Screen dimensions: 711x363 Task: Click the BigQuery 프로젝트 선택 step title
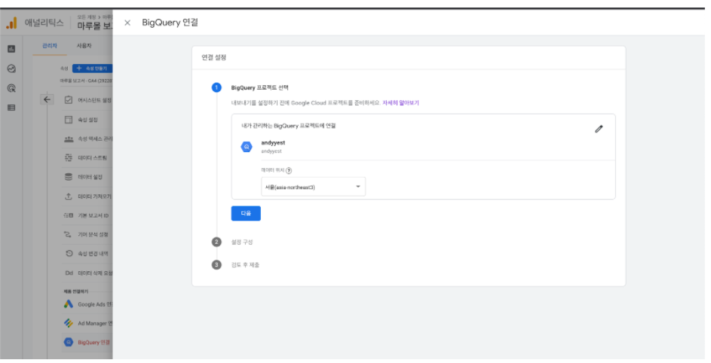pos(260,87)
